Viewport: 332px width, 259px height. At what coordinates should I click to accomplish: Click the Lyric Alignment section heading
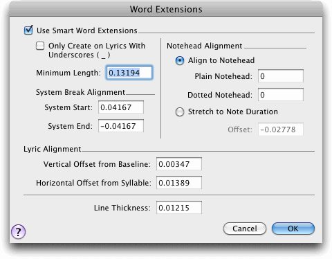[x=53, y=149]
